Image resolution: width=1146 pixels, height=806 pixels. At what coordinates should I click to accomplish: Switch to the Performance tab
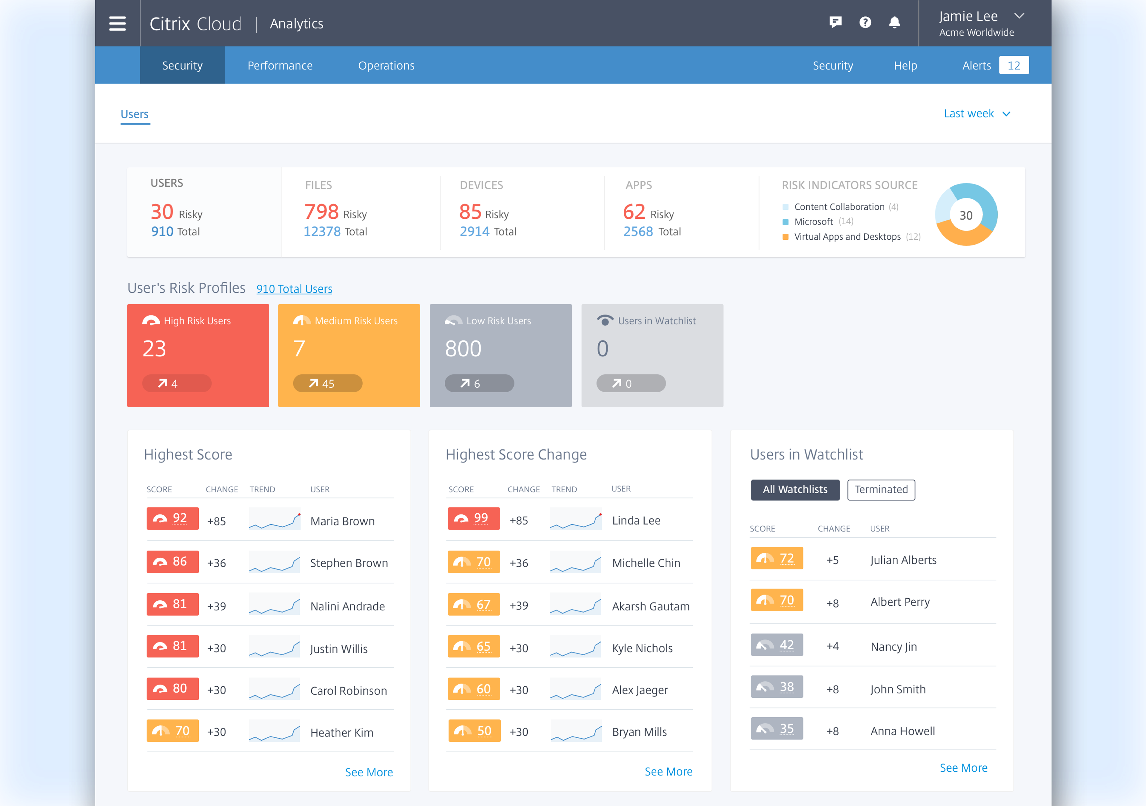[280, 65]
